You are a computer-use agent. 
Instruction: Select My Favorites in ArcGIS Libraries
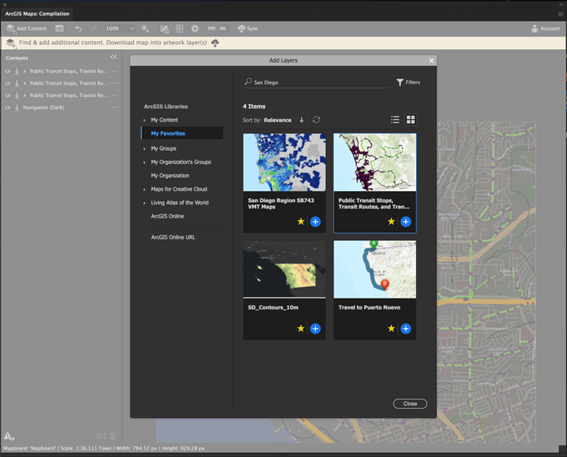168,134
